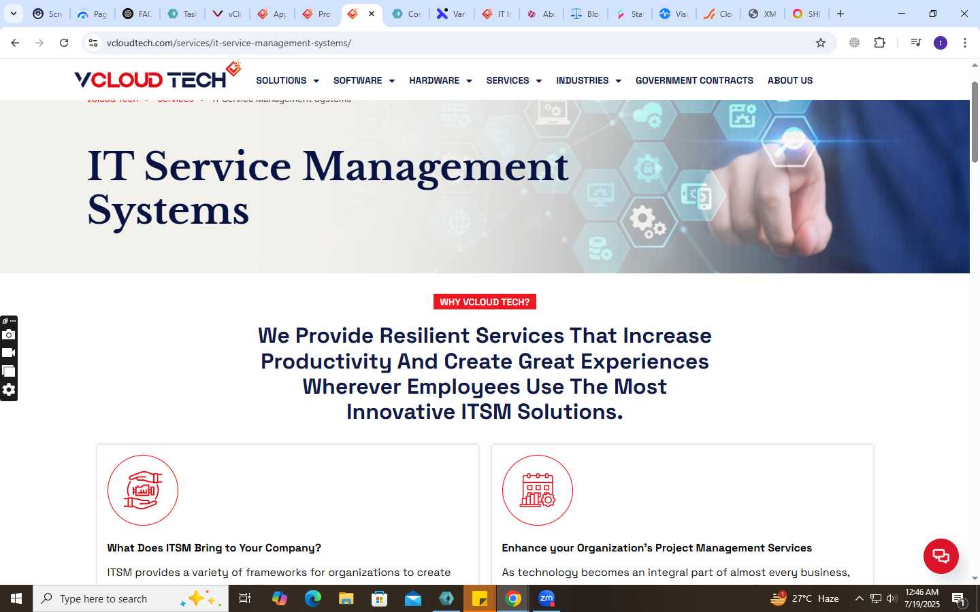Screen dimensions: 980x612
Task: Switch to the 'Pro' tab
Action: (316, 14)
